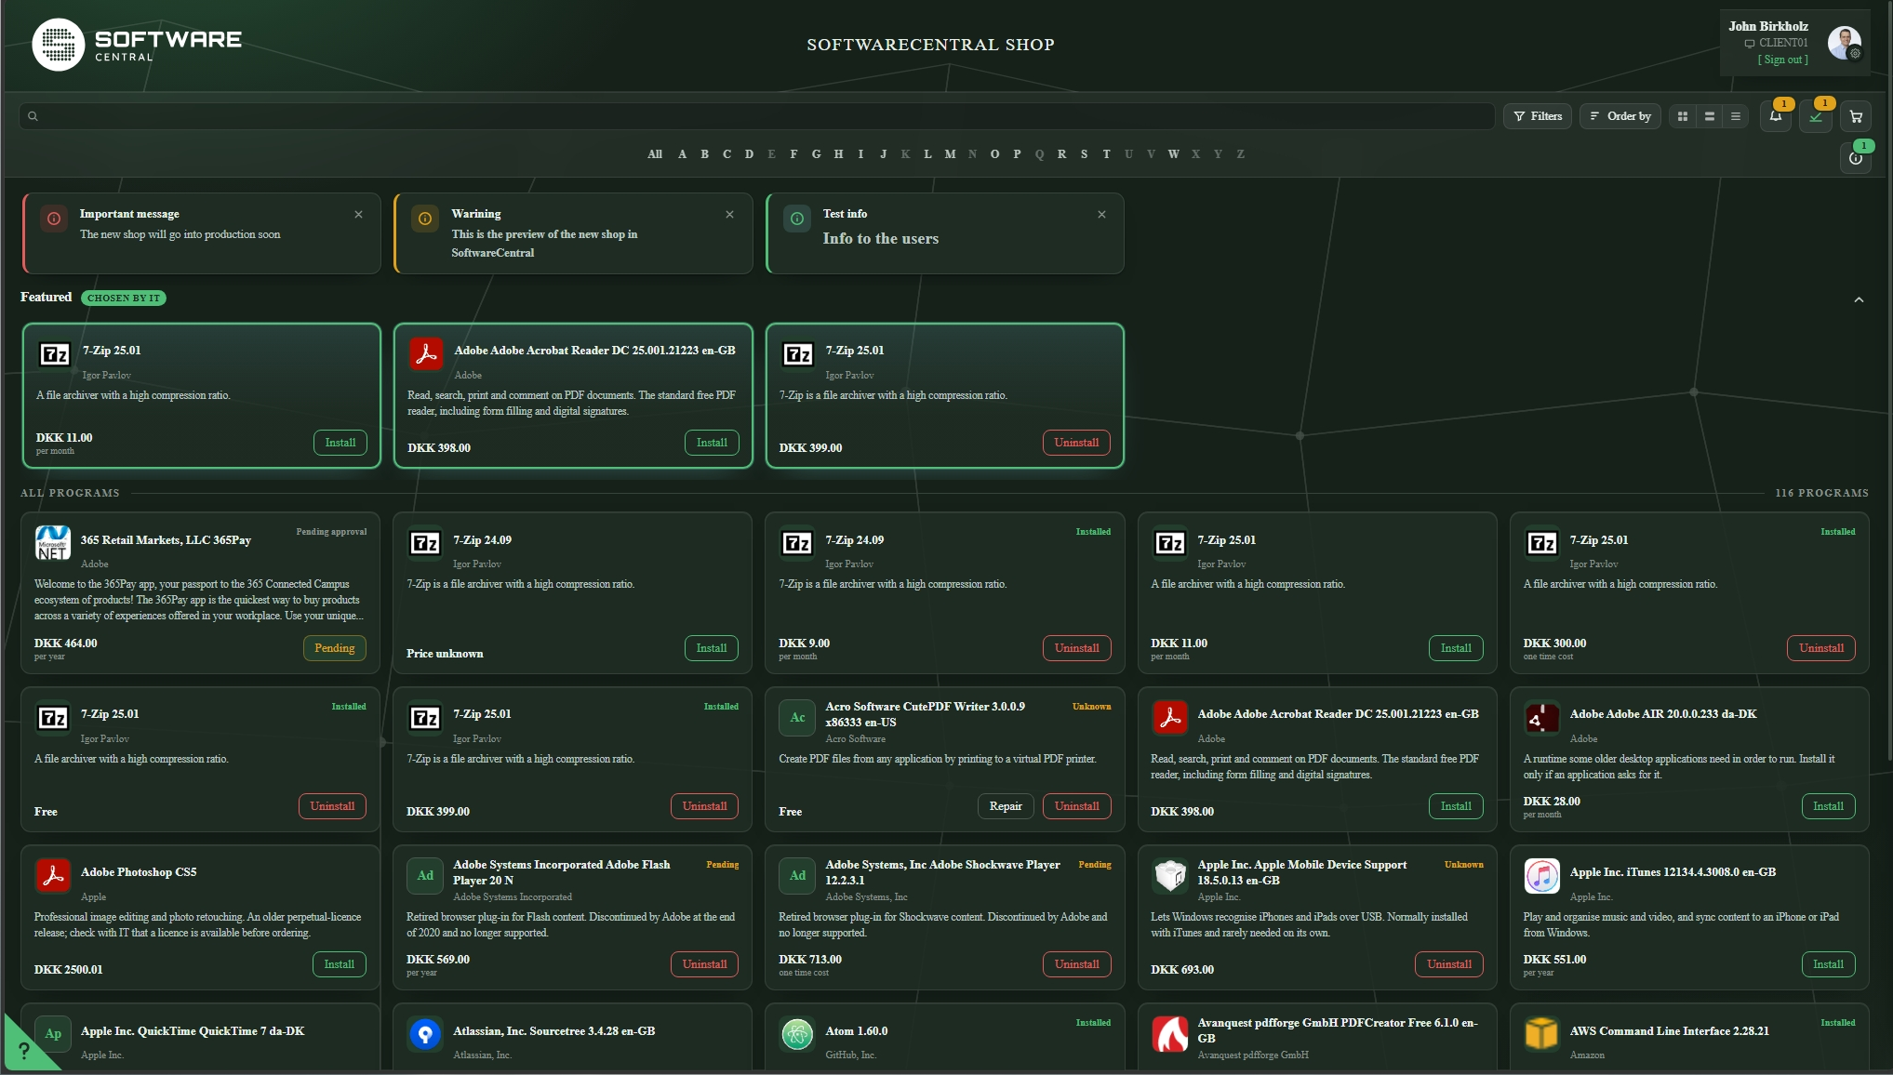The height and width of the screenshot is (1075, 1893).
Task: Switch to compact list view
Action: [x=1735, y=116]
